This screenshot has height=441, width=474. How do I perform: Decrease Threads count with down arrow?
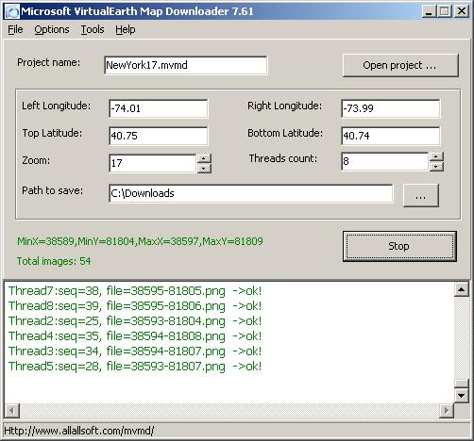(436, 167)
